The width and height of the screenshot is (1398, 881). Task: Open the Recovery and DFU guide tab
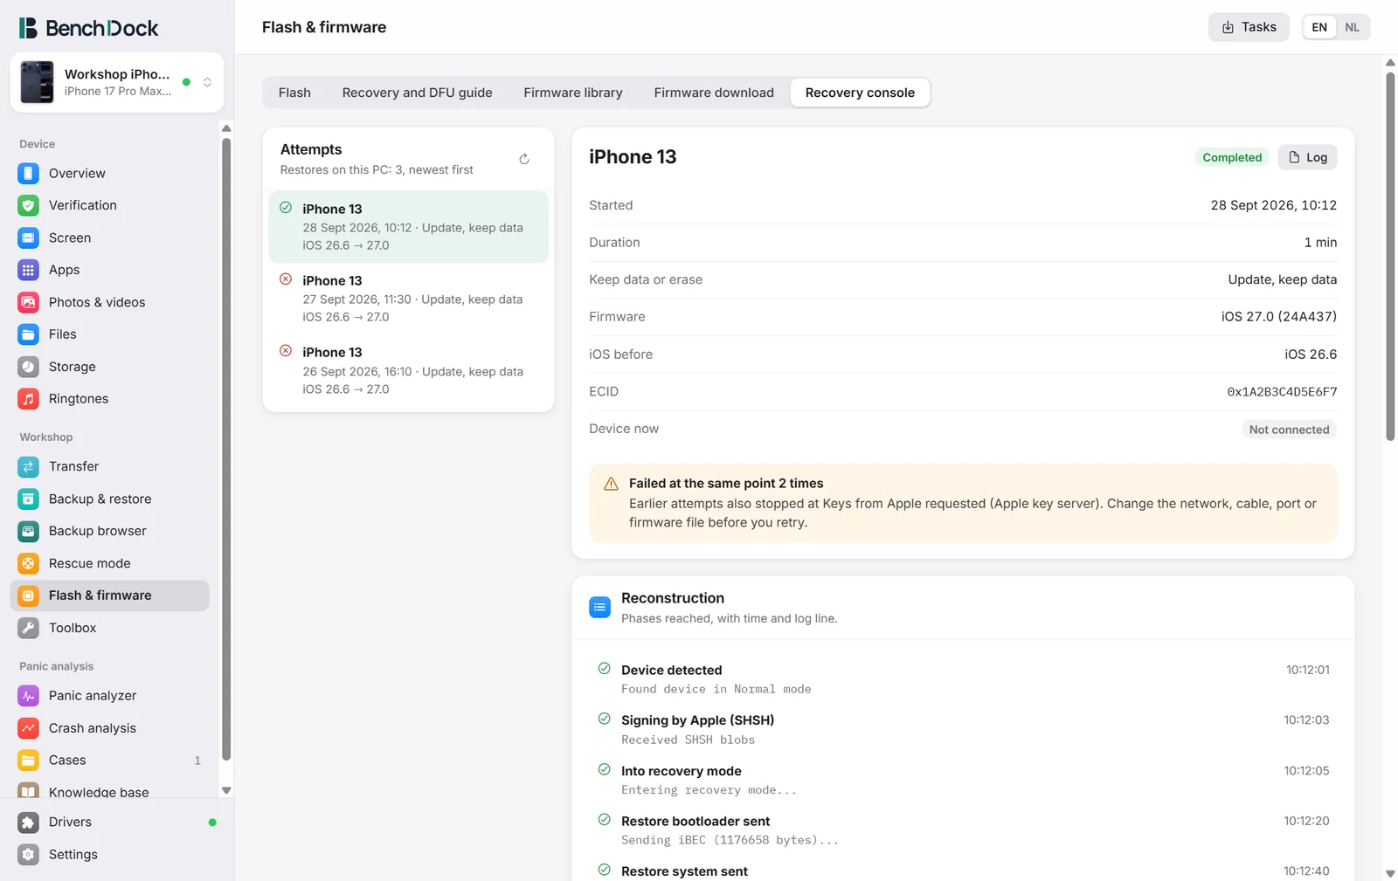pos(417,93)
